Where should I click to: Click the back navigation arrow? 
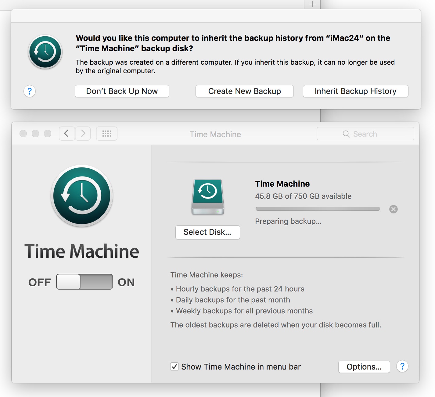point(67,134)
